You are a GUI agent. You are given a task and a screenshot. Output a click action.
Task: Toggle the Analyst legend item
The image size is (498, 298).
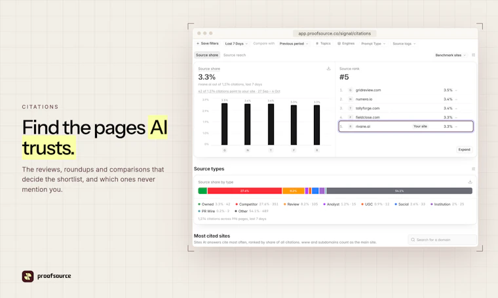(339, 204)
